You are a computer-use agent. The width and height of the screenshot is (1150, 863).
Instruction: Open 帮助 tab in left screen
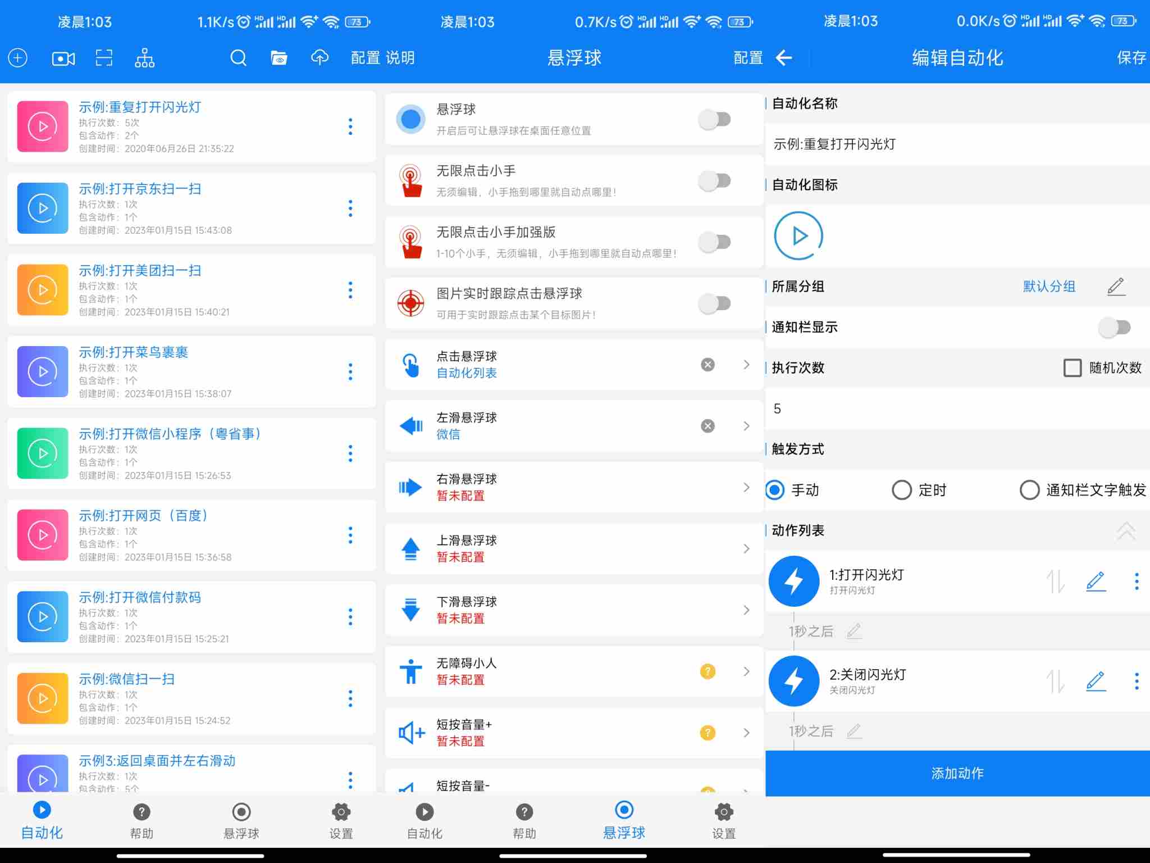(x=142, y=821)
